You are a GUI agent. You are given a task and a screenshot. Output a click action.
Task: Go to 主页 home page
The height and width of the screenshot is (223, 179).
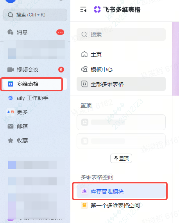pyautogui.click(x=121, y=54)
